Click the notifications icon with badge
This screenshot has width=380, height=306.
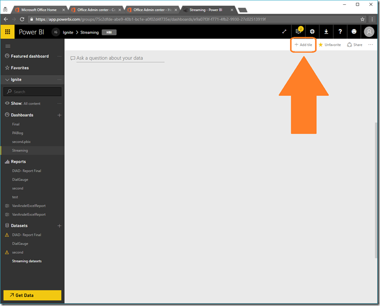[x=298, y=32]
